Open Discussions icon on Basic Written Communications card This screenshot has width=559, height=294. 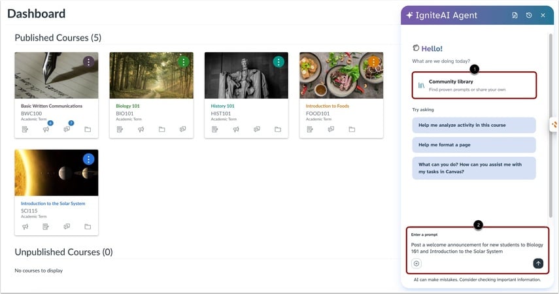click(x=67, y=129)
